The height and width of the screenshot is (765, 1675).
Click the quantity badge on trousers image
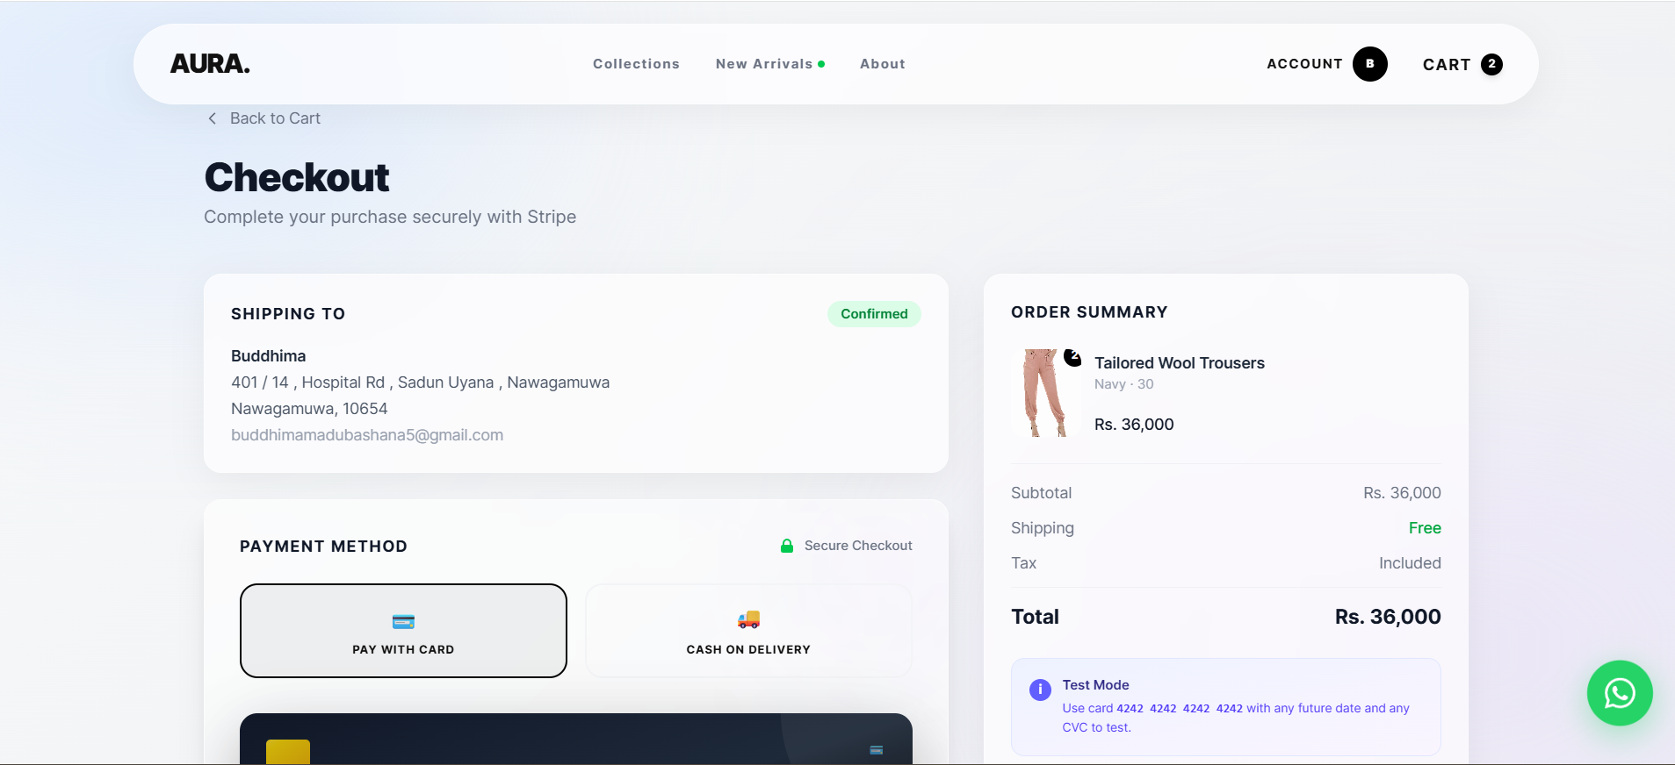pyautogui.click(x=1072, y=357)
